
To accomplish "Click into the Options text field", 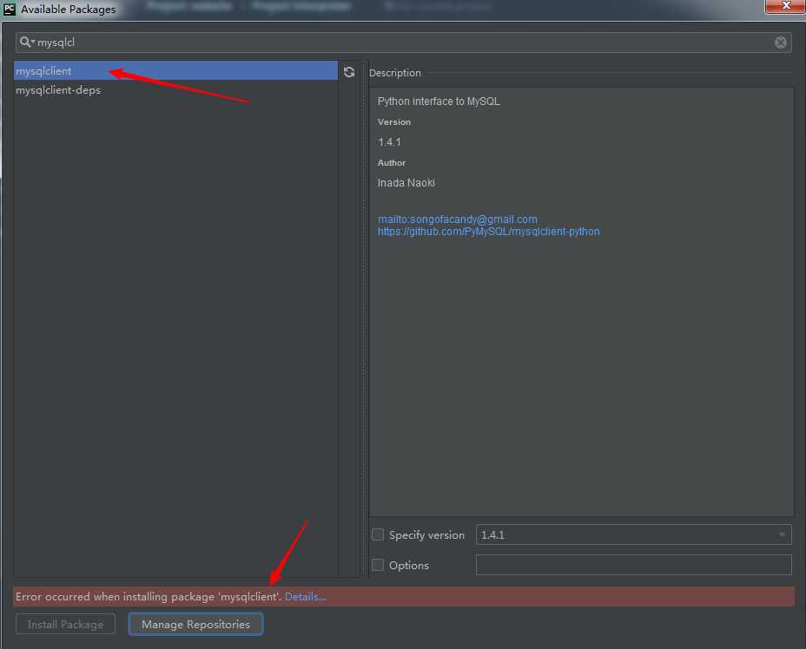I will 633,566.
